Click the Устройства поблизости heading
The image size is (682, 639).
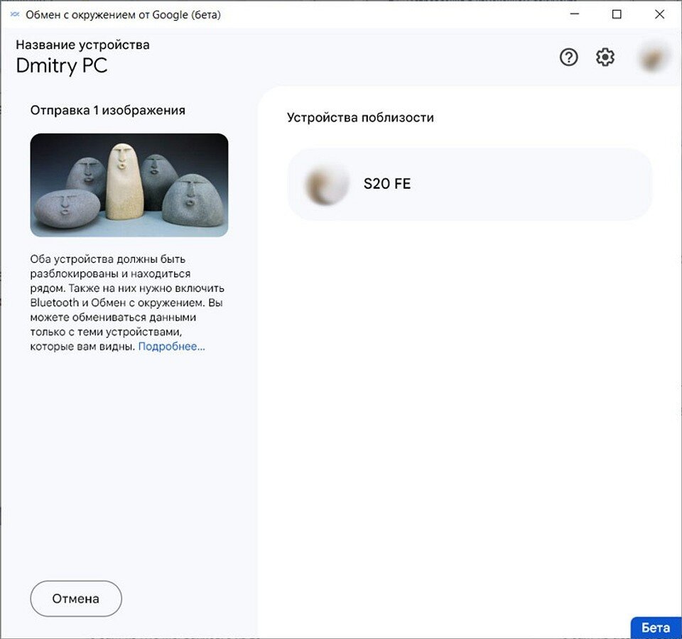pos(360,118)
